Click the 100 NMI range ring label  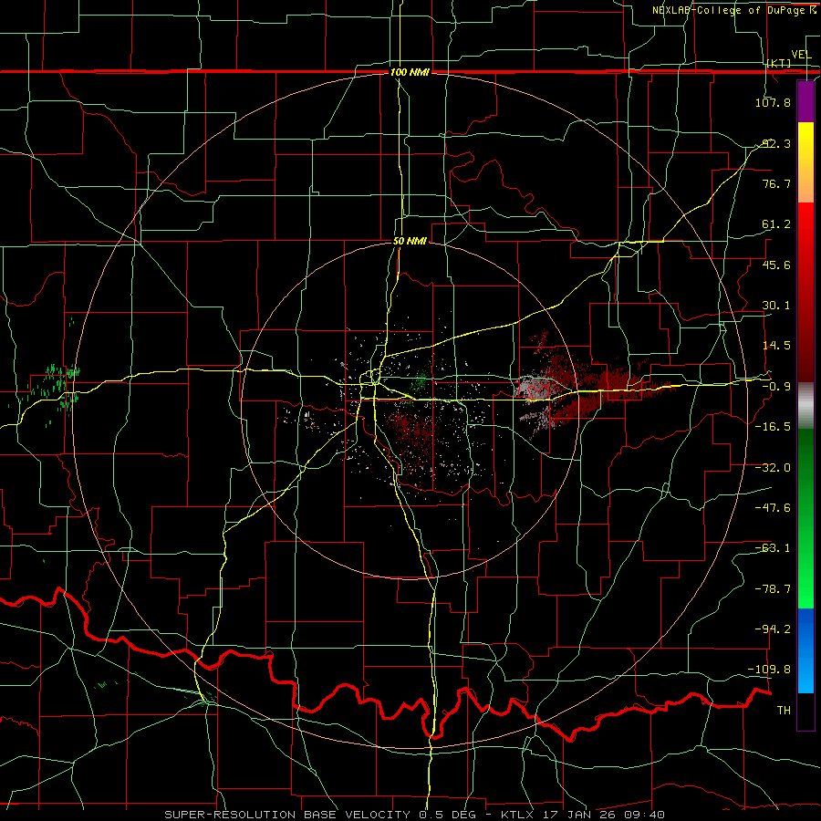(410, 72)
